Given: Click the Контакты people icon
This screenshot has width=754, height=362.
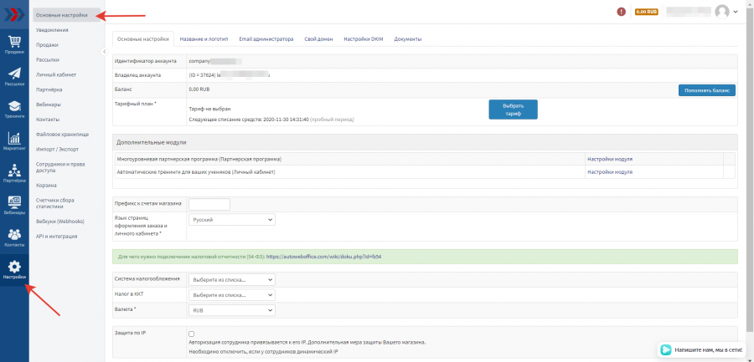Looking at the screenshot, I should [14, 236].
